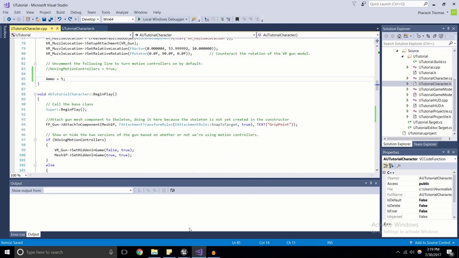This screenshot has height=258, width=459.
Task: Click the Alphabetical sort icon in Properties
Action: click(391, 166)
